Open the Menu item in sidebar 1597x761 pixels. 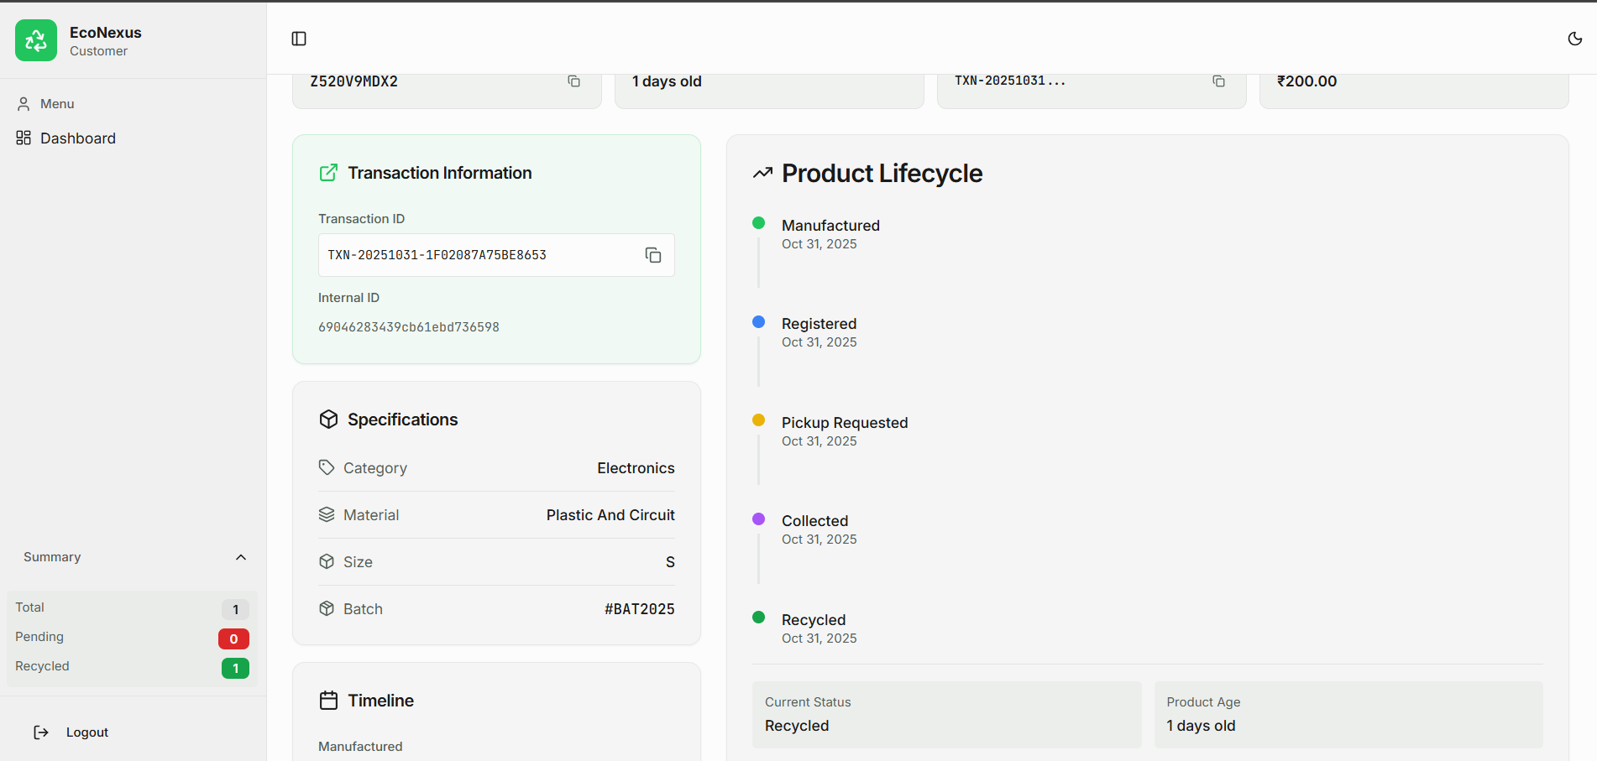click(57, 104)
